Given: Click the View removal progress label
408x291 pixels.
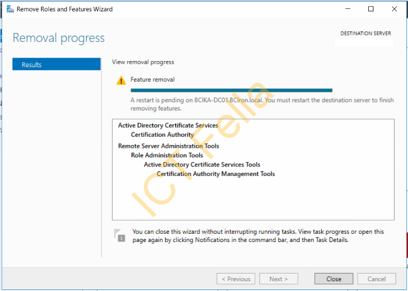Looking at the screenshot, I should pyautogui.click(x=143, y=62).
